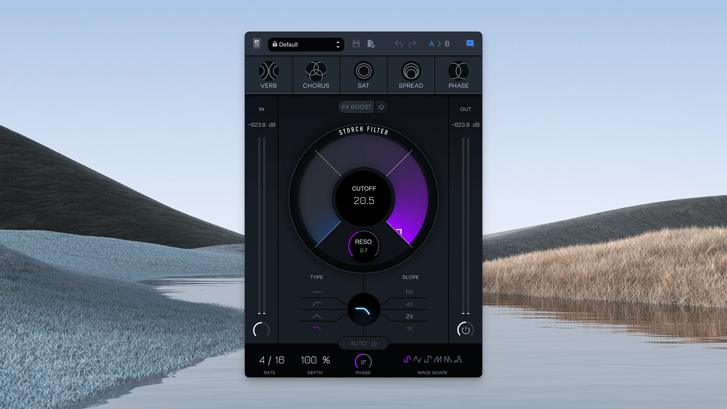
Task: Click the undo arrow icon
Action: [x=398, y=44]
